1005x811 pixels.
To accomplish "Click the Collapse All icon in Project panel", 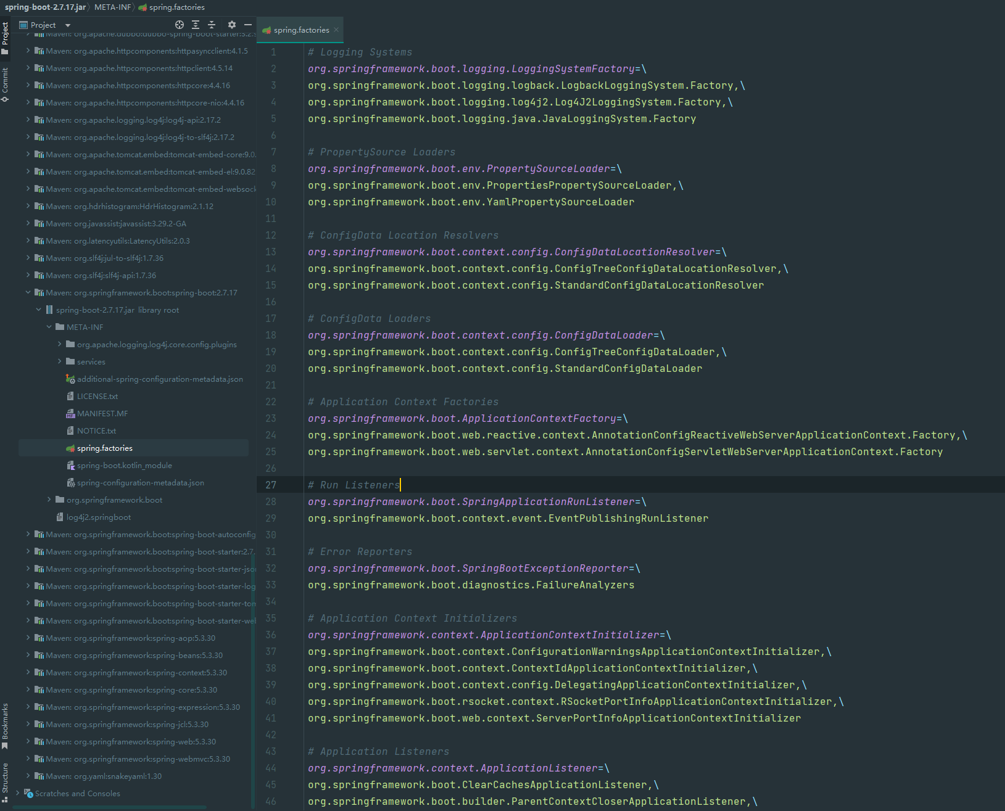I will 212,25.
